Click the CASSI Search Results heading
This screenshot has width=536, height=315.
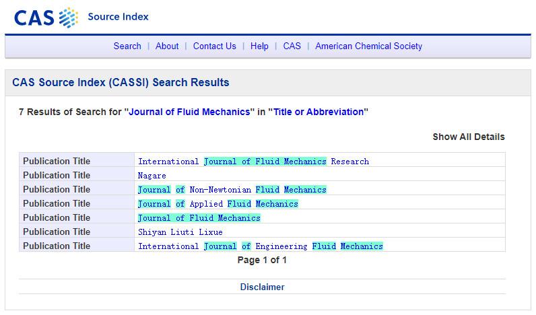(121, 83)
